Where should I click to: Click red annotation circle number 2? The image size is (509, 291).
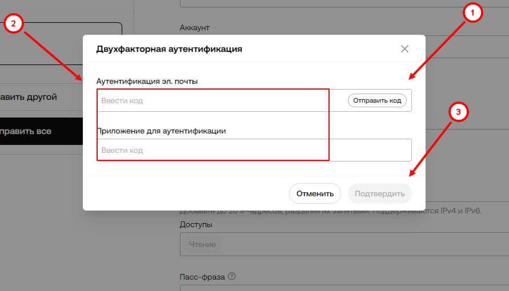click(13, 23)
